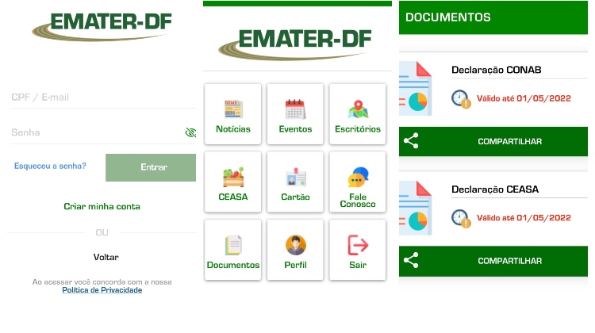The height and width of the screenshot is (333, 595).
Task: Open the Perfil avatar icon
Action: [295, 245]
